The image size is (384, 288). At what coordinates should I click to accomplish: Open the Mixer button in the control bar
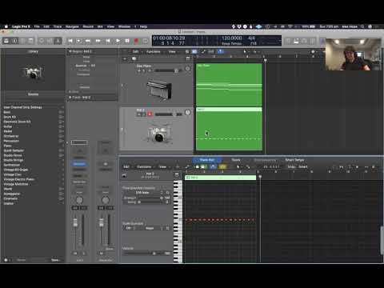50,41
